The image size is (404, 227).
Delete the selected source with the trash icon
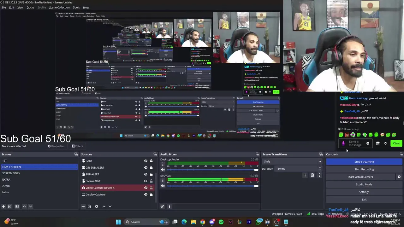click(x=89, y=207)
